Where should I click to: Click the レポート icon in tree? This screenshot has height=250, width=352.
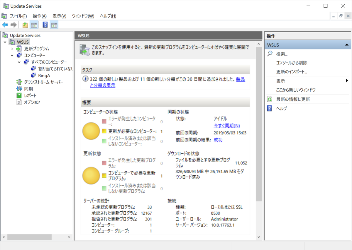pyautogui.click(x=19, y=95)
